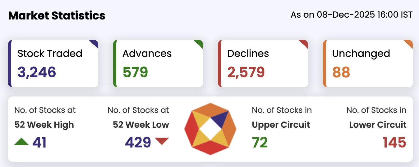Click the 3,246 stocks traded value
This screenshot has height=167, width=419.
pyautogui.click(x=37, y=72)
